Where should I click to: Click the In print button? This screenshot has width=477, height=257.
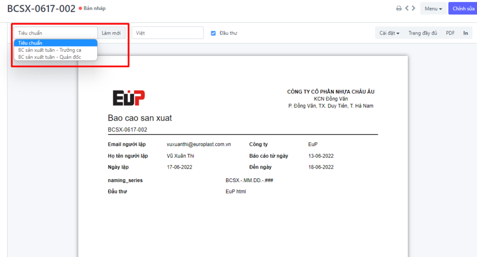point(465,33)
